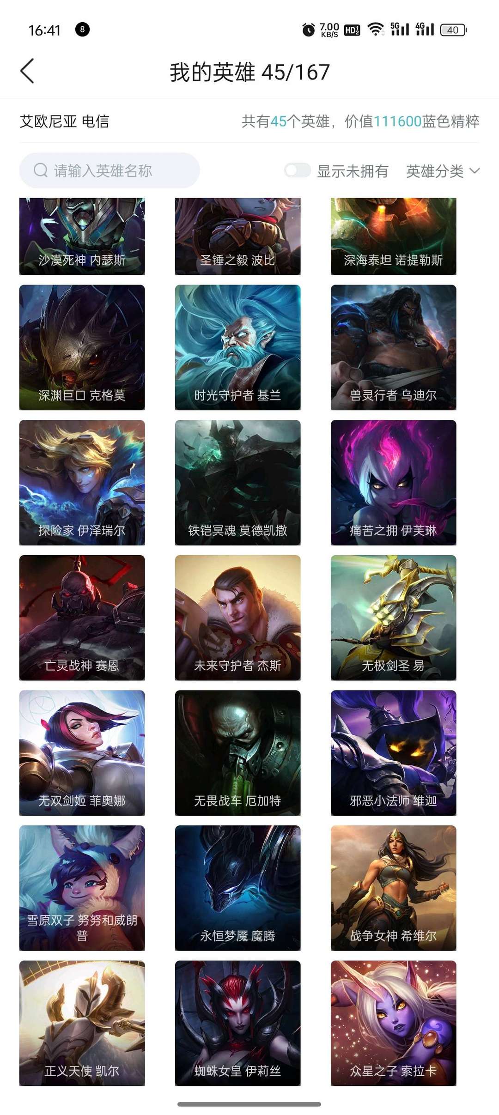Tap the 艾欧尼亚 电信 server label
499x1115 pixels.
[64, 121]
